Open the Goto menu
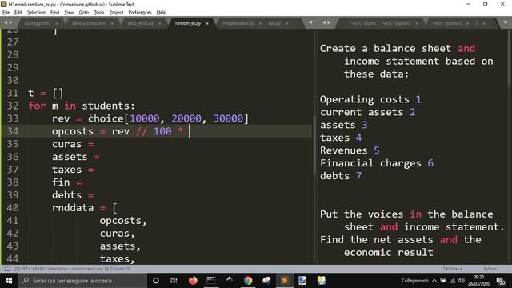Screen dimensions: 512x288 (x=84, y=13)
